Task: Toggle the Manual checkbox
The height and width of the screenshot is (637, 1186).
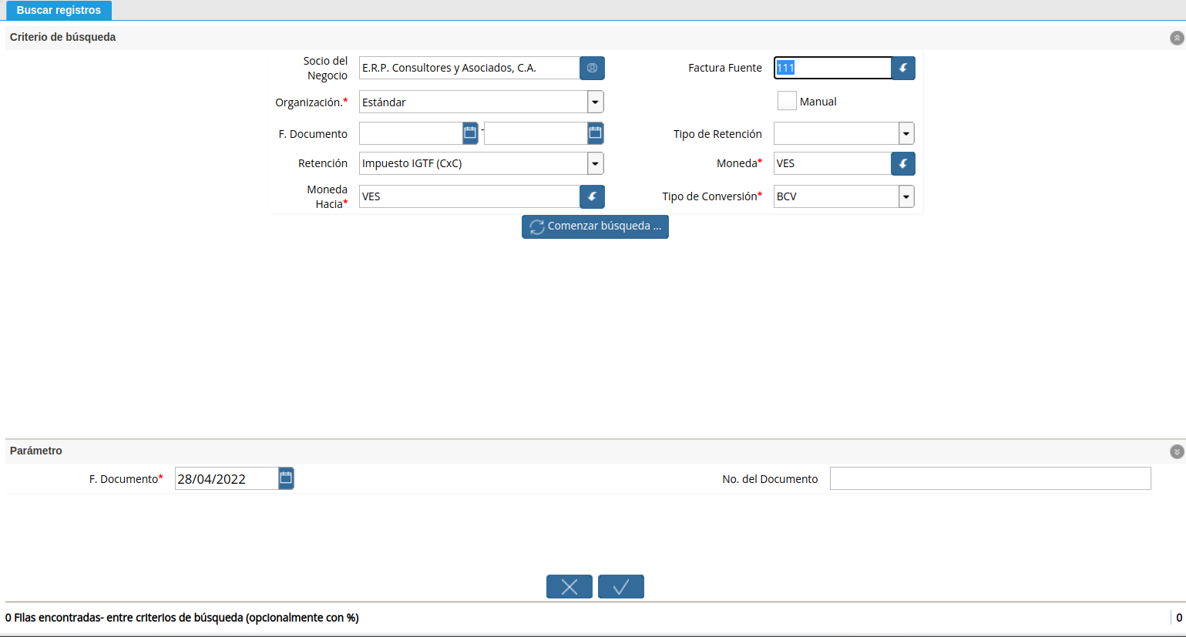Action: tap(787, 101)
